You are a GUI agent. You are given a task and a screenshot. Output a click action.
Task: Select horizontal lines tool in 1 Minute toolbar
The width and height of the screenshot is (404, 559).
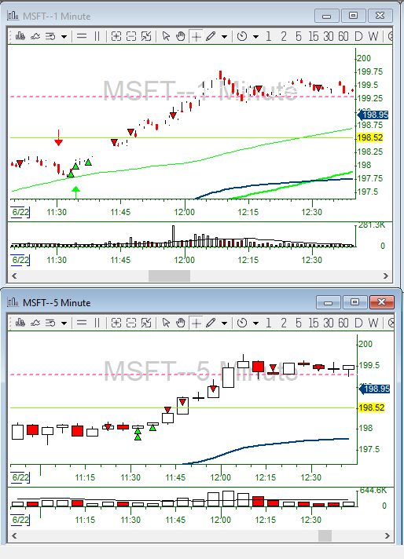pos(82,36)
